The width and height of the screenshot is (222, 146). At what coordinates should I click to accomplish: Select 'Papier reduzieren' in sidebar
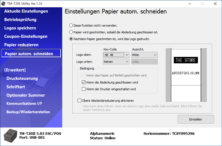tap(21, 45)
